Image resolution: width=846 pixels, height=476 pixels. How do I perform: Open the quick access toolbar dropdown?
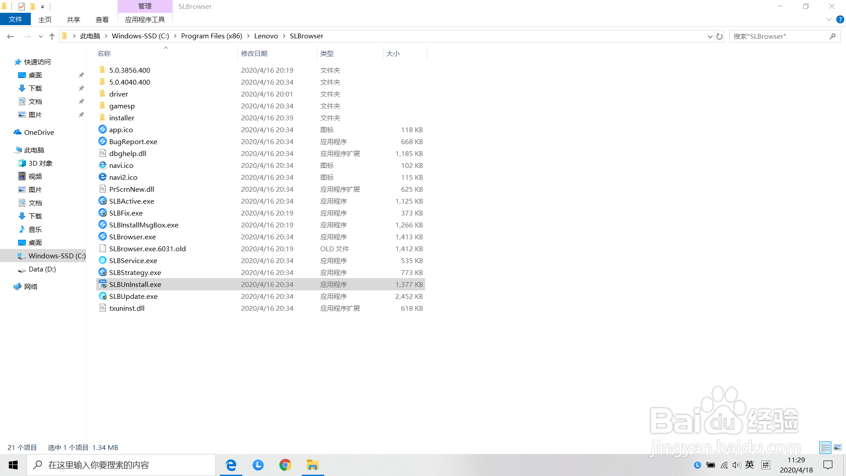click(42, 7)
